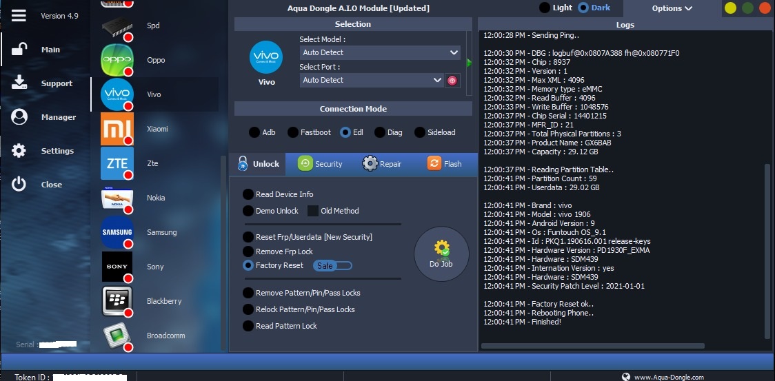Enable the Old Method checkbox
The height and width of the screenshot is (381, 775).
click(313, 211)
